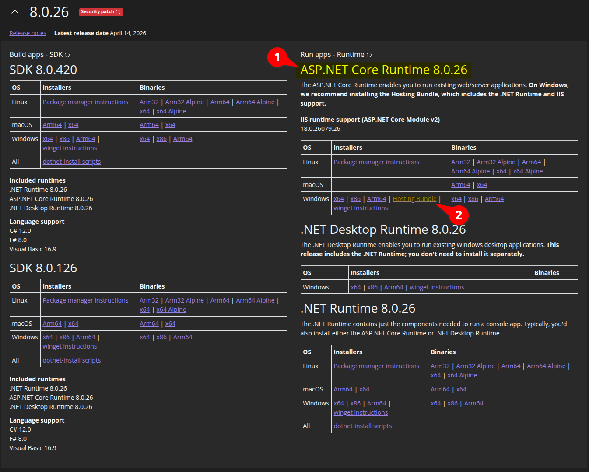Download ASP.NET Core Runtime Linux x64 Alpine binary

pos(528,171)
